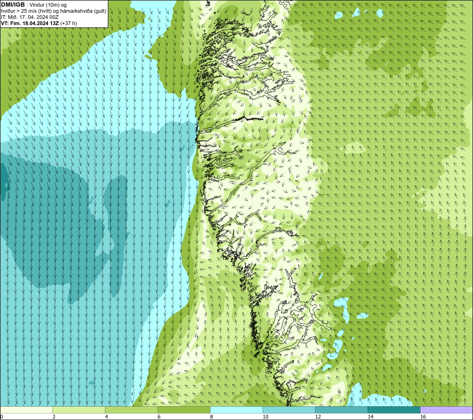Click the '8' tick label on the color scale

[x=211, y=417]
